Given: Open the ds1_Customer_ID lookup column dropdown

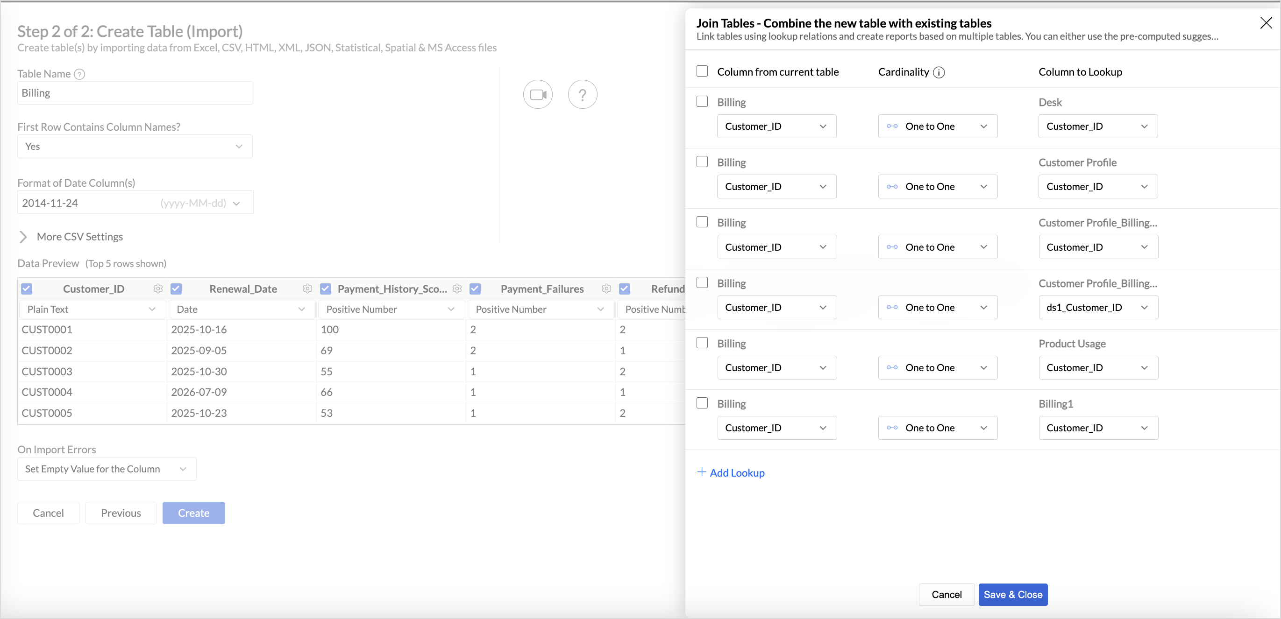Looking at the screenshot, I should (x=1097, y=308).
